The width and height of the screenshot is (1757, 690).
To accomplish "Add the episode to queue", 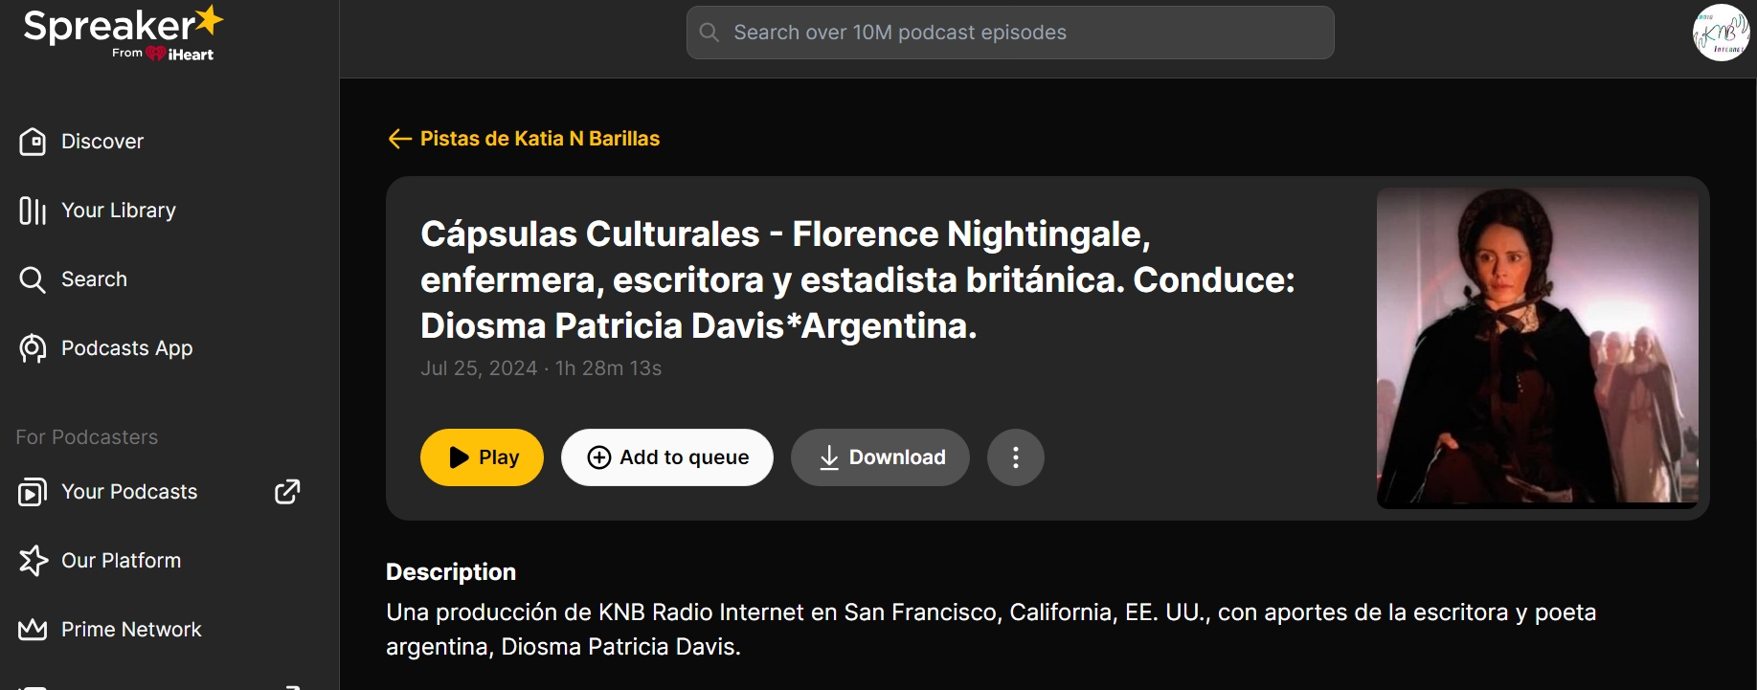I will click(667, 457).
